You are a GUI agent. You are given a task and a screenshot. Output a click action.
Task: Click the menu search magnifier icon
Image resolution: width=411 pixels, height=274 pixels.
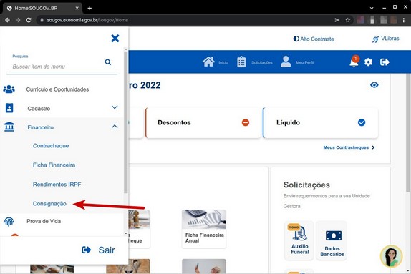pos(107,62)
